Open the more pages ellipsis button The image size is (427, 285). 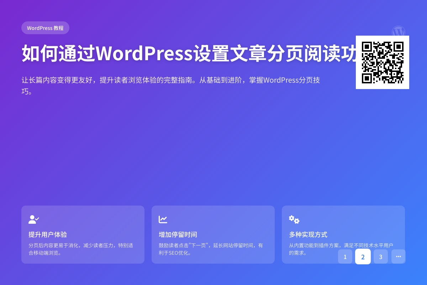click(x=399, y=256)
